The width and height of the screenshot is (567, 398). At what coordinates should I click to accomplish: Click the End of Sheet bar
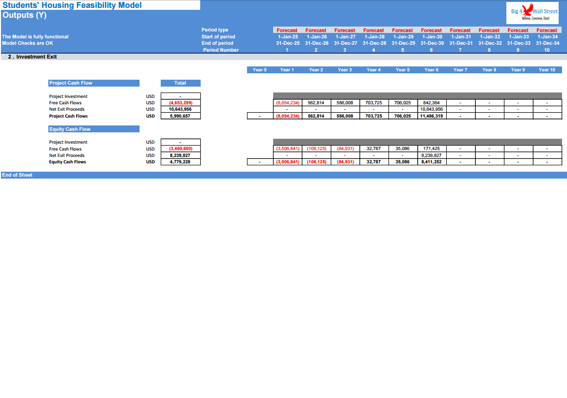[x=283, y=175]
